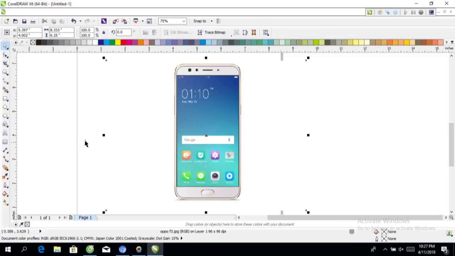Screen dimensions: 455x256
Task: Select the Polygon tool
Action: 5,116
